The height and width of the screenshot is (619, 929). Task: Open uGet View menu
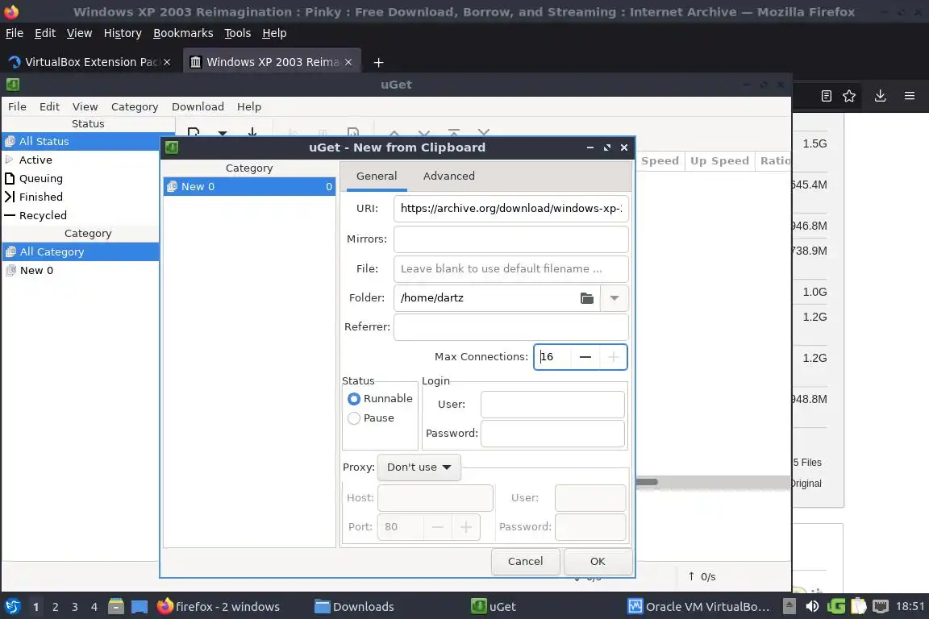(85, 106)
